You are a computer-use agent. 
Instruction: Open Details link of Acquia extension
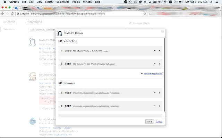tap(67, 127)
